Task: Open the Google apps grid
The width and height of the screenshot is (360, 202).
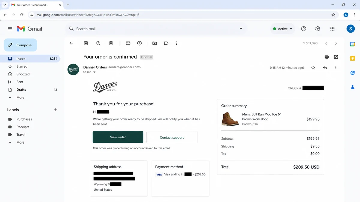Action: (332, 29)
